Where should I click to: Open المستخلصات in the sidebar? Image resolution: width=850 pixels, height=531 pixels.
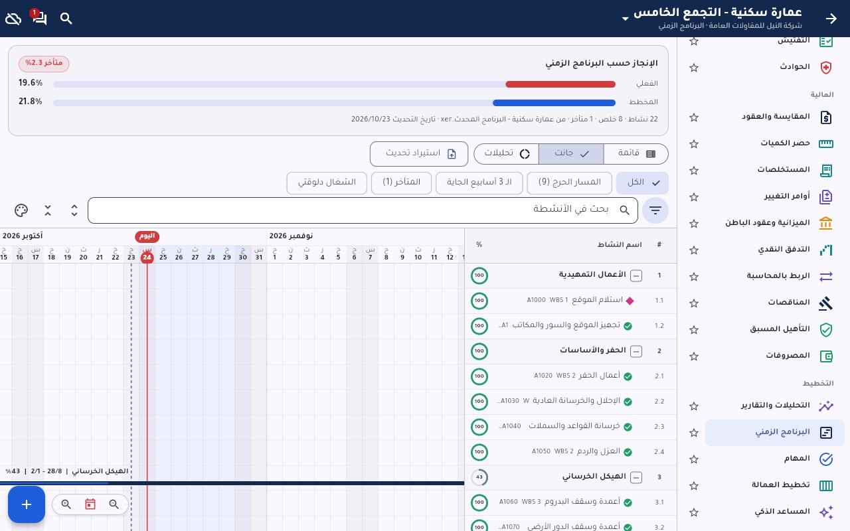[775, 170]
